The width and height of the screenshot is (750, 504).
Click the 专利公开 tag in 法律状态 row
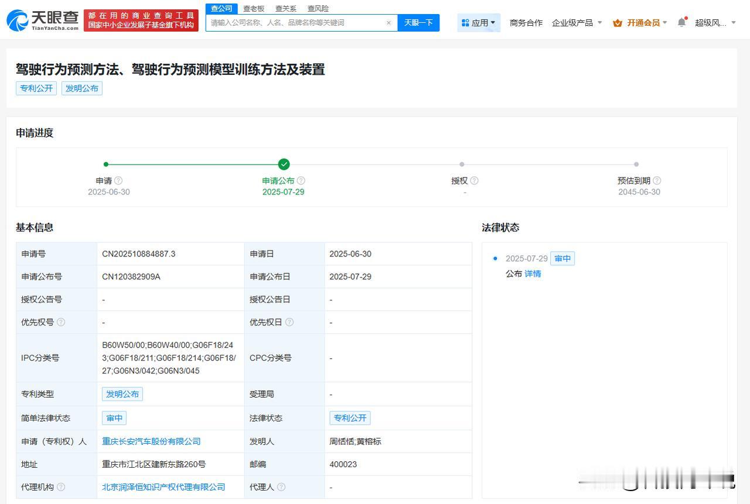[350, 418]
